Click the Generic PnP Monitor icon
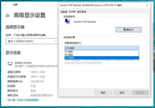The height and width of the screenshot is (108, 155). (x=67, y=21)
